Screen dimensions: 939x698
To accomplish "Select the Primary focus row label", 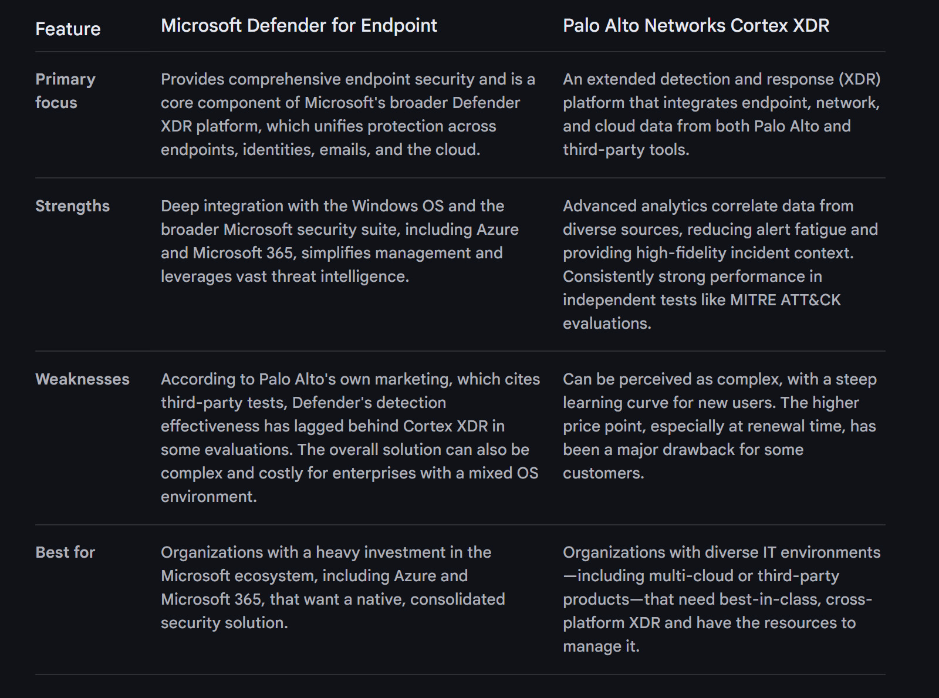I will [65, 90].
